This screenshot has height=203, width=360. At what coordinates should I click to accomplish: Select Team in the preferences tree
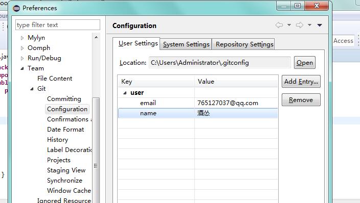tap(36, 68)
